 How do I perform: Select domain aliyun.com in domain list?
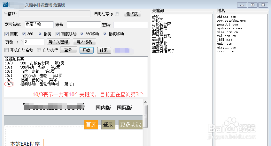click(x=226, y=47)
